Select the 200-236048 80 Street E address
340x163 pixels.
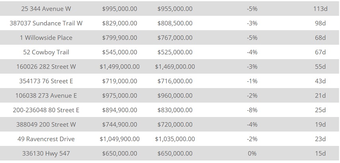coord(46,110)
